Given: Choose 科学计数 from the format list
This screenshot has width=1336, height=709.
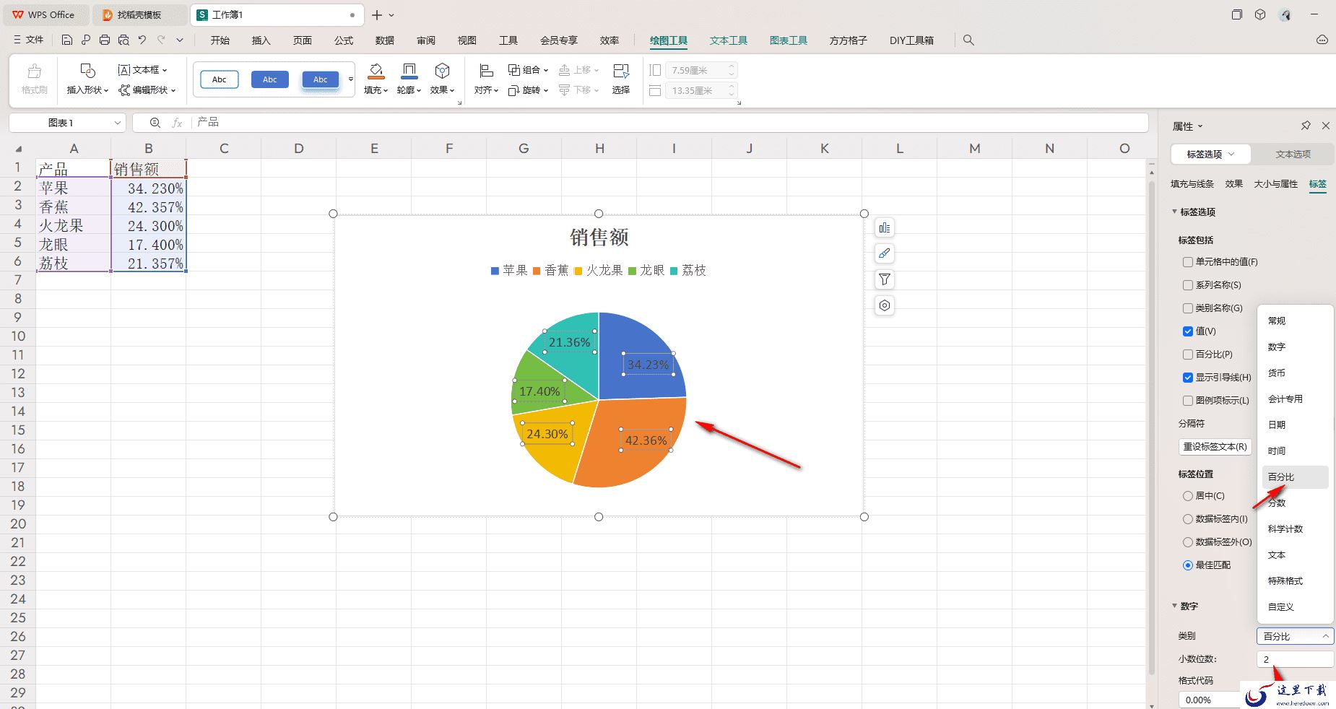Looking at the screenshot, I should (x=1285, y=529).
